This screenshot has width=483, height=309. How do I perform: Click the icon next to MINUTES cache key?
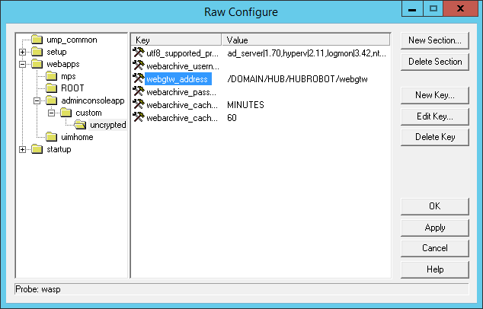point(138,105)
